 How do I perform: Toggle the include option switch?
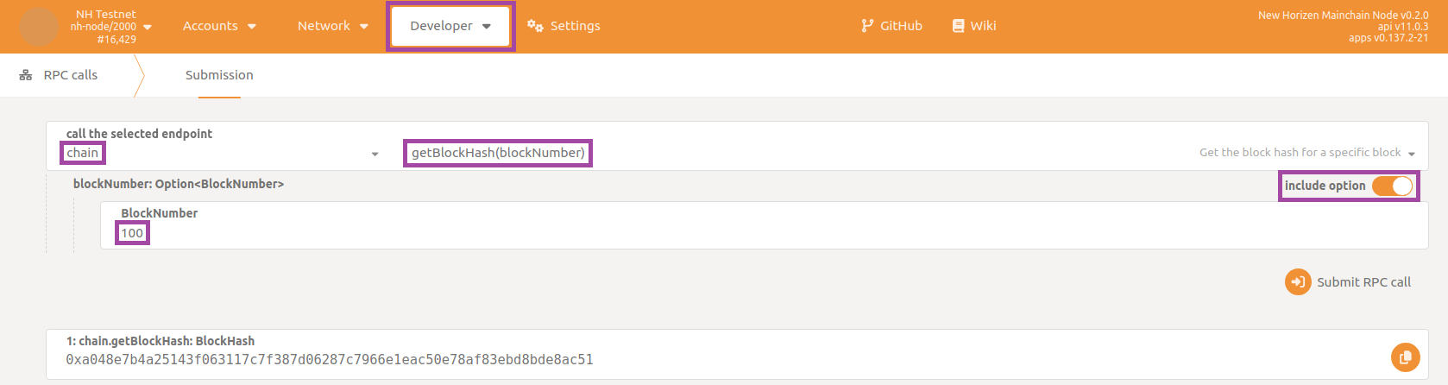(1392, 186)
